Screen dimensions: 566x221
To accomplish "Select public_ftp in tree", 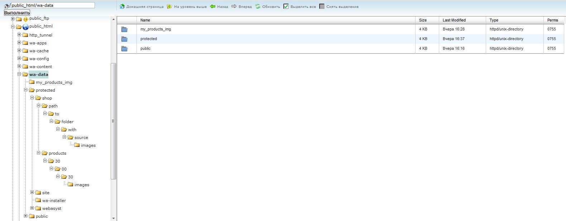I will point(39,18).
